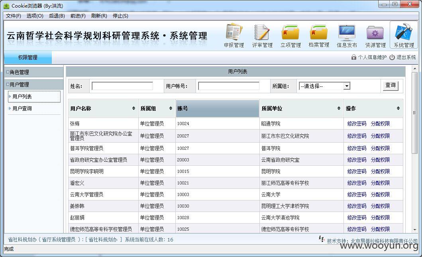Open 所属组 dropdown selector

click(325, 86)
